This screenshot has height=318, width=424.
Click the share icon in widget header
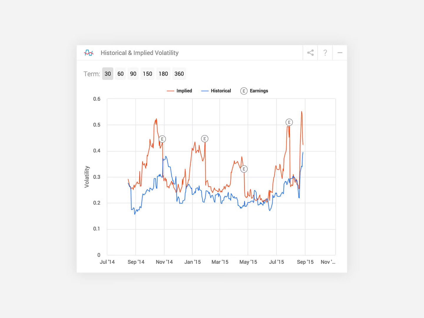click(x=310, y=53)
